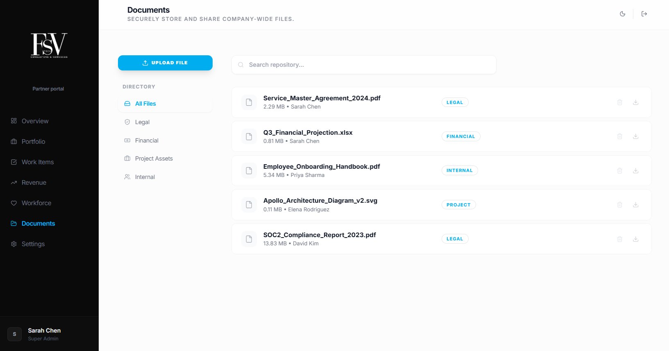Click the Documents page heading
669x351 pixels.
click(148, 10)
